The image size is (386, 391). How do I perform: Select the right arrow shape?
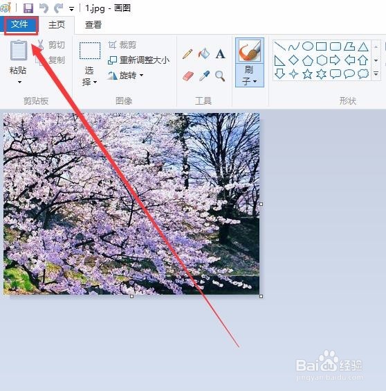pos(335,60)
